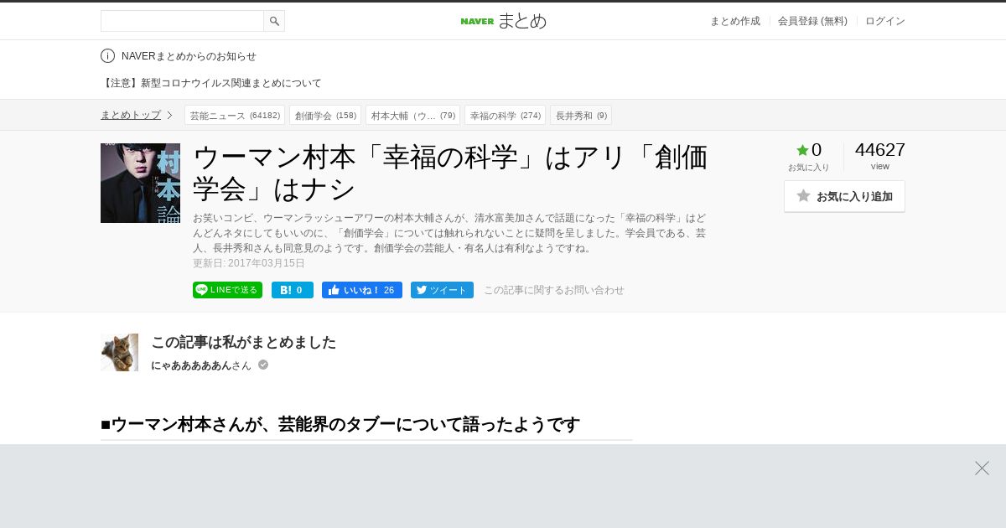This screenshot has height=528, width=1006.
Task: Click 更新日: 2017年03月15日 text
Action: pyautogui.click(x=249, y=263)
